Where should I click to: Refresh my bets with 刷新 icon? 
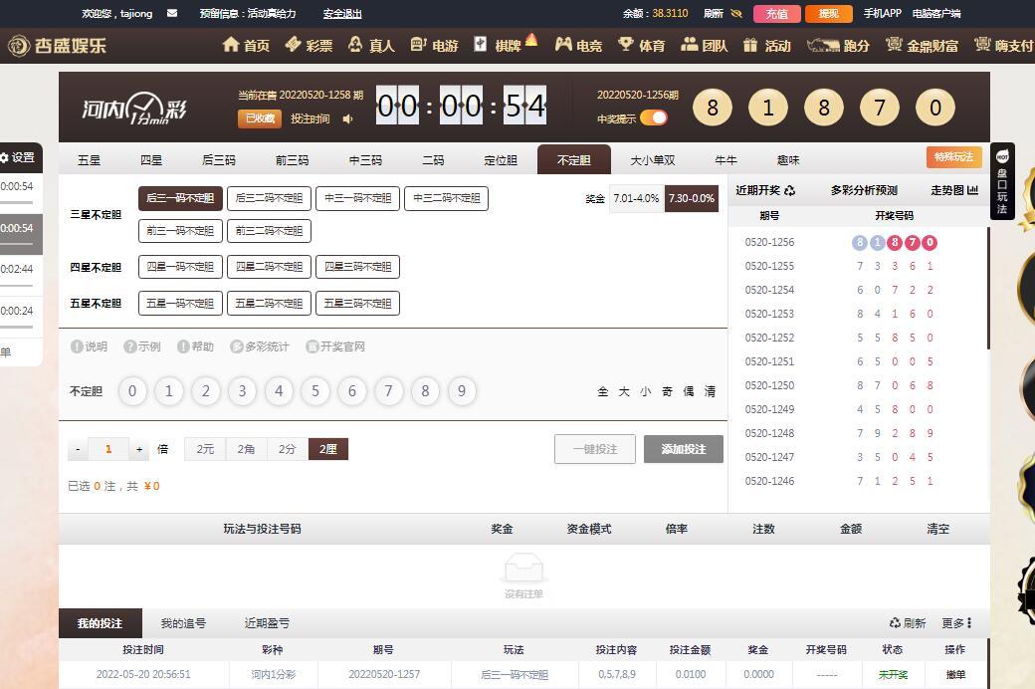point(908,623)
